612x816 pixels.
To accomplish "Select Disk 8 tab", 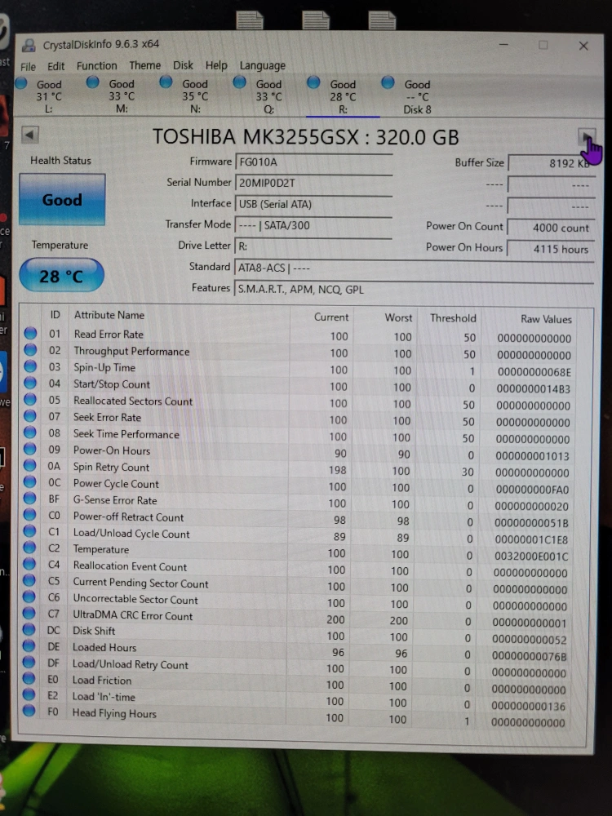I will coord(410,97).
